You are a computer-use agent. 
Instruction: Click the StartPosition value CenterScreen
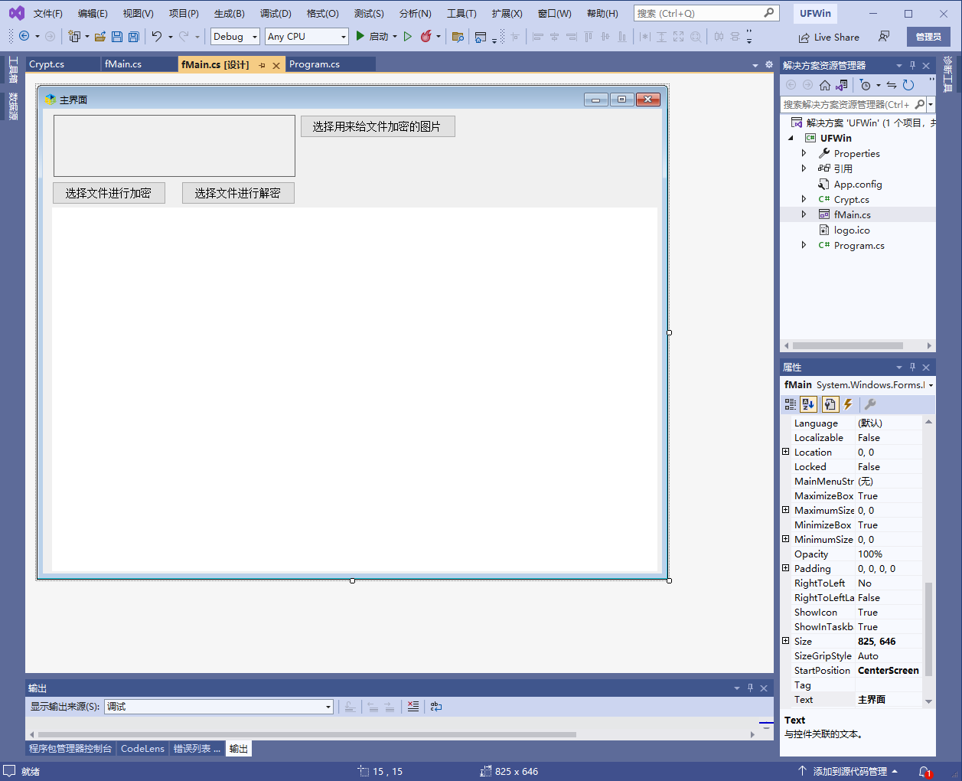[889, 670]
